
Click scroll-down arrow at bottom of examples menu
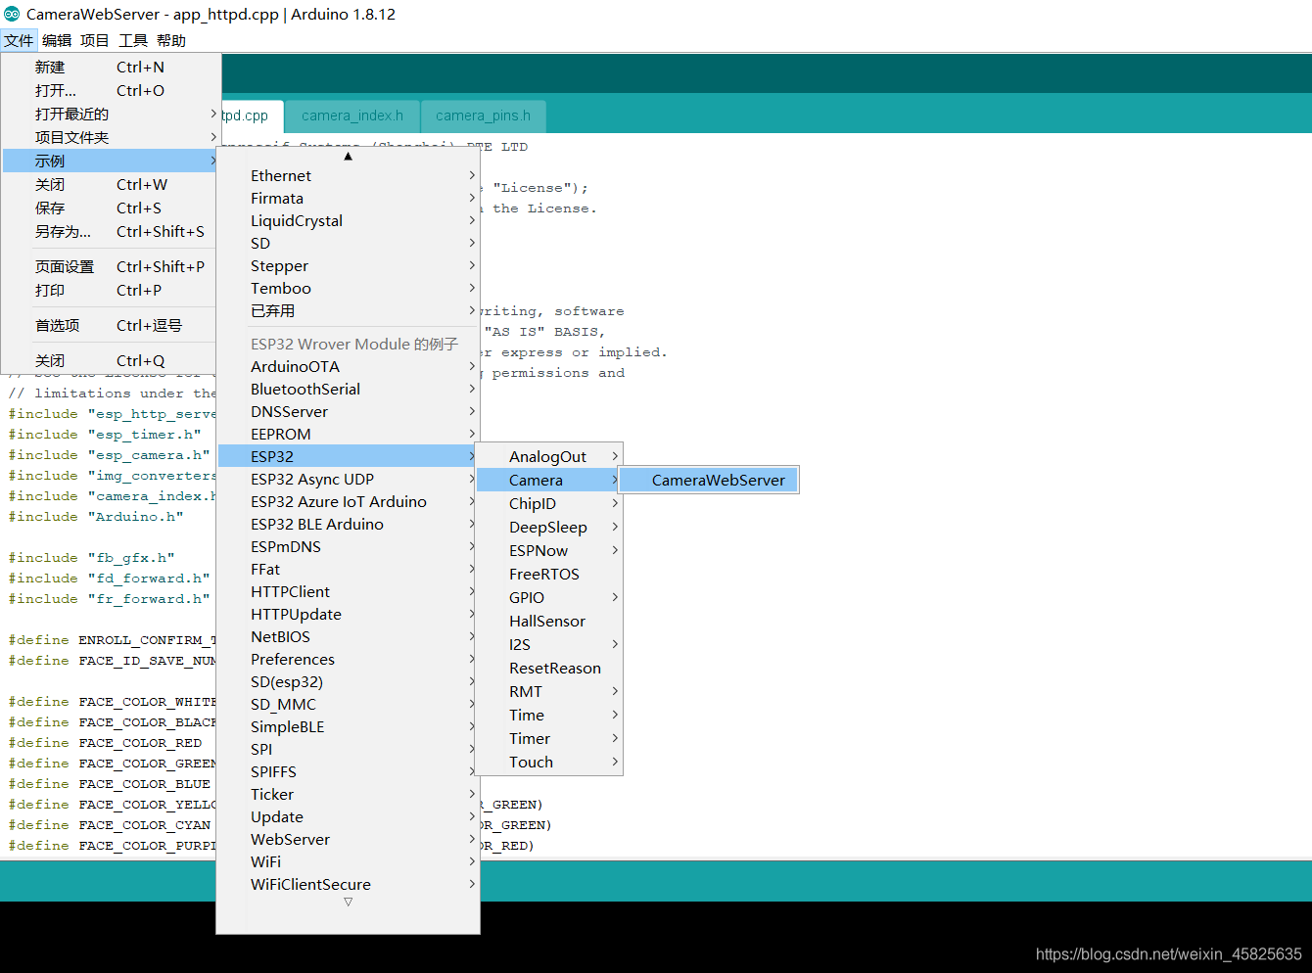coord(348,902)
